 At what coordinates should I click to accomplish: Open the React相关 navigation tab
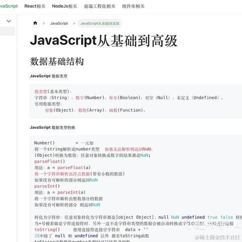(35, 6)
